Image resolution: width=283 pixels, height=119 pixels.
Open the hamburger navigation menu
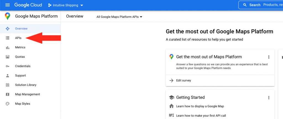[x=7, y=5]
